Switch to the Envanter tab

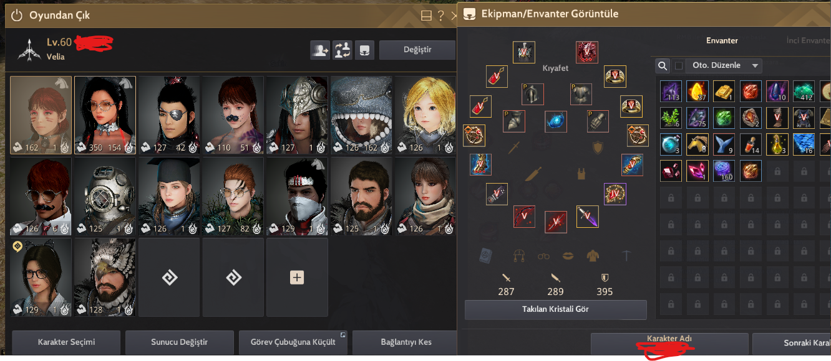pos(722,40)
